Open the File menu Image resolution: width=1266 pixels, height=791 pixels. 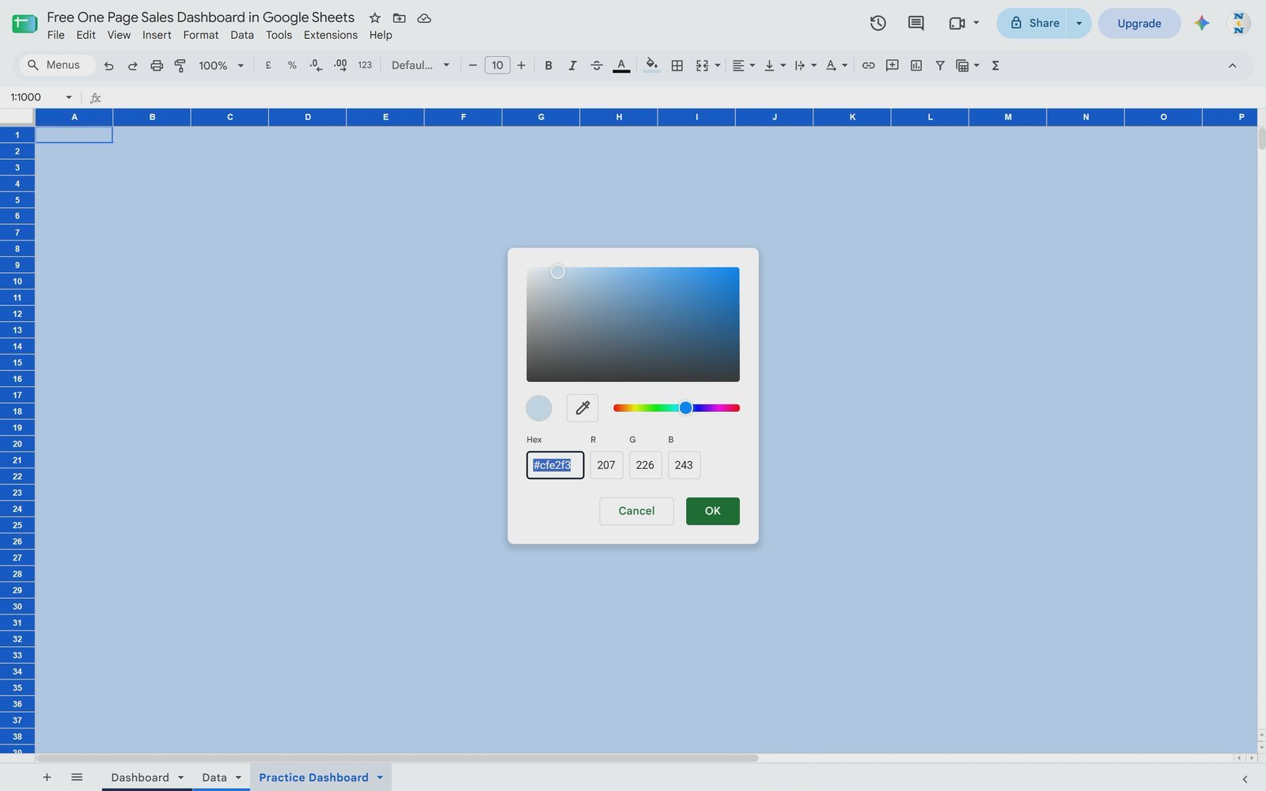click(56, 35)
